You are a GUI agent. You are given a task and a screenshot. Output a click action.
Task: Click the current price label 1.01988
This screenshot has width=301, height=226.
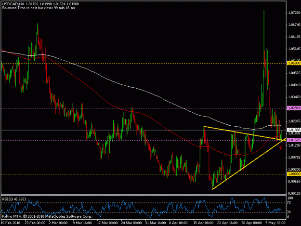[x=294, y=130]
